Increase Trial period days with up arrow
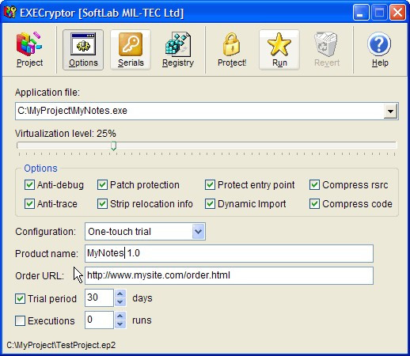410x356 pixels. 120,294
